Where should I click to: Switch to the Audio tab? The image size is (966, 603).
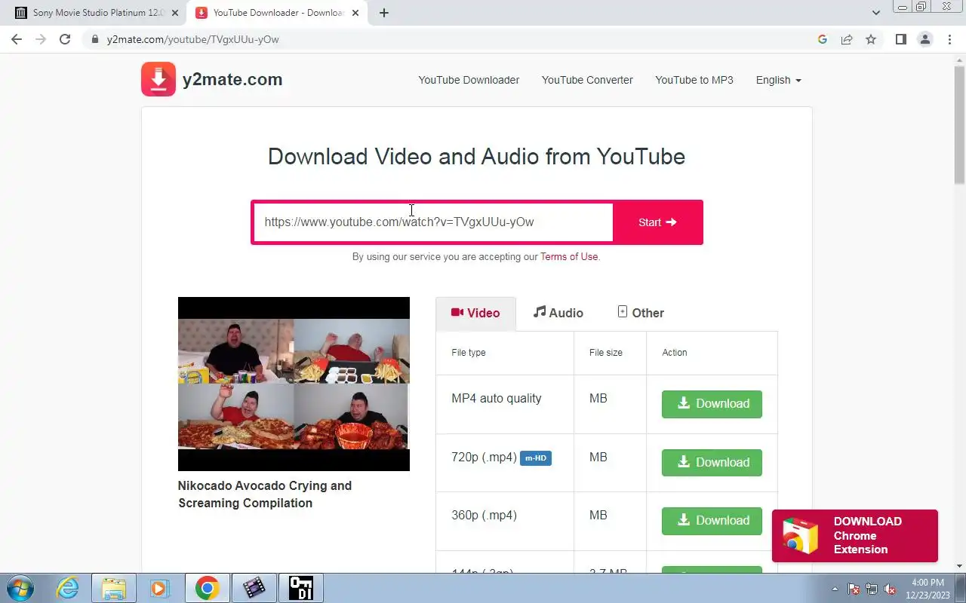558,313
